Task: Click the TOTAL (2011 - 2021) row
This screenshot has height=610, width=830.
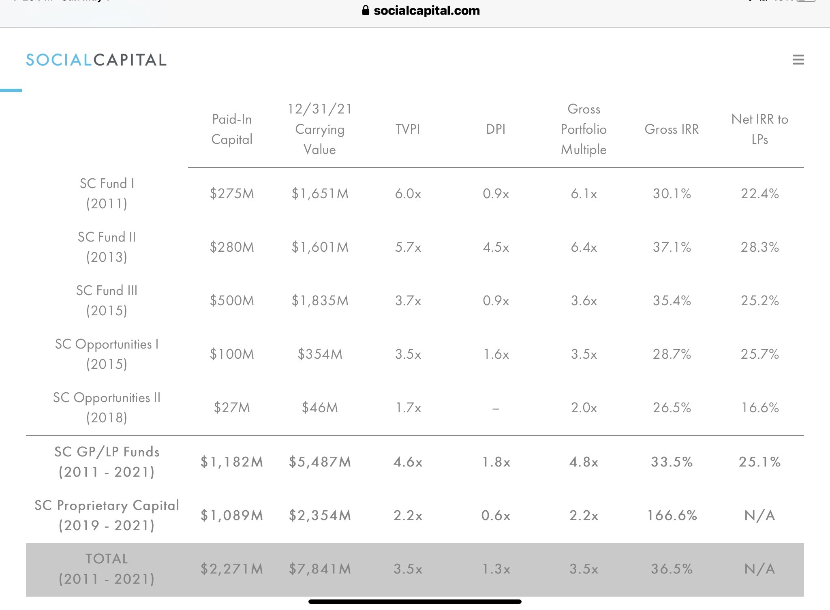Action: [415, 569]
